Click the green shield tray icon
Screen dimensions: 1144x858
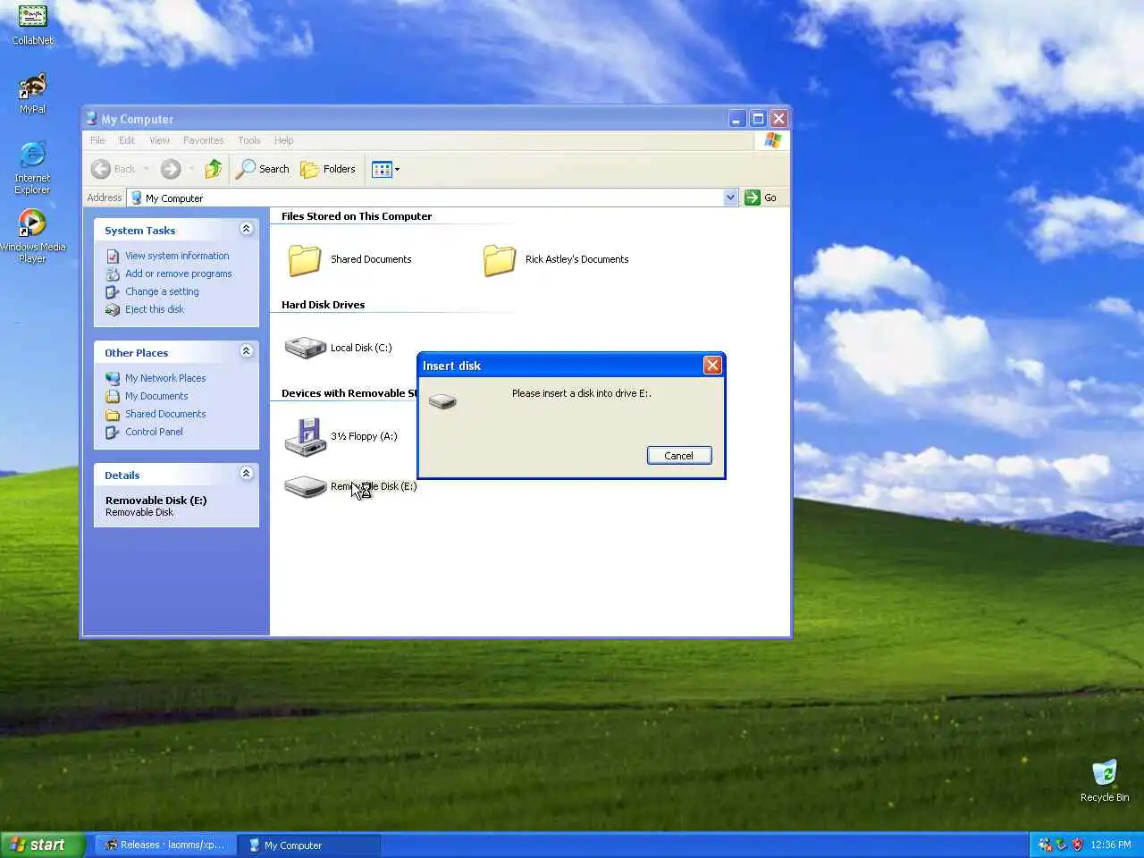coord(1061,845)
